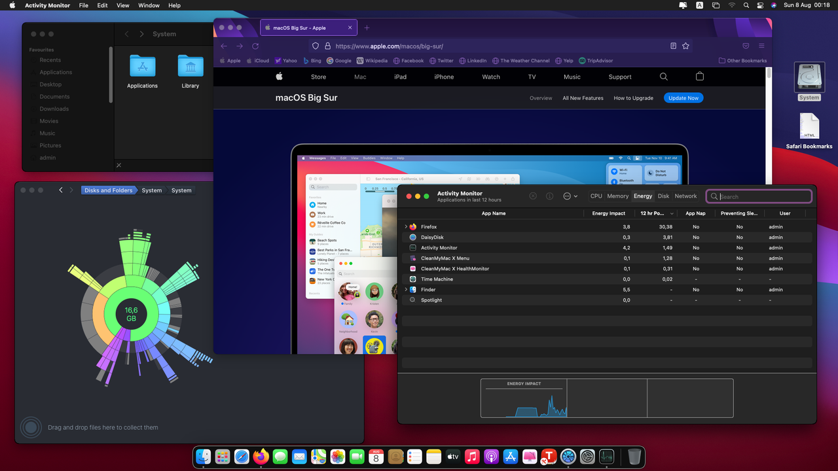Click the Finder sidebar scrollbar
Screen dimensions: 838x471
pyautogui.click(x=111, y=75)
